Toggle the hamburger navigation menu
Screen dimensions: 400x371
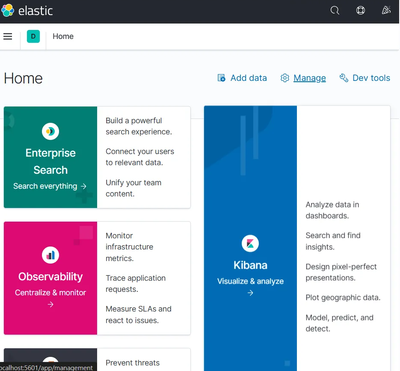pos(8,36)
